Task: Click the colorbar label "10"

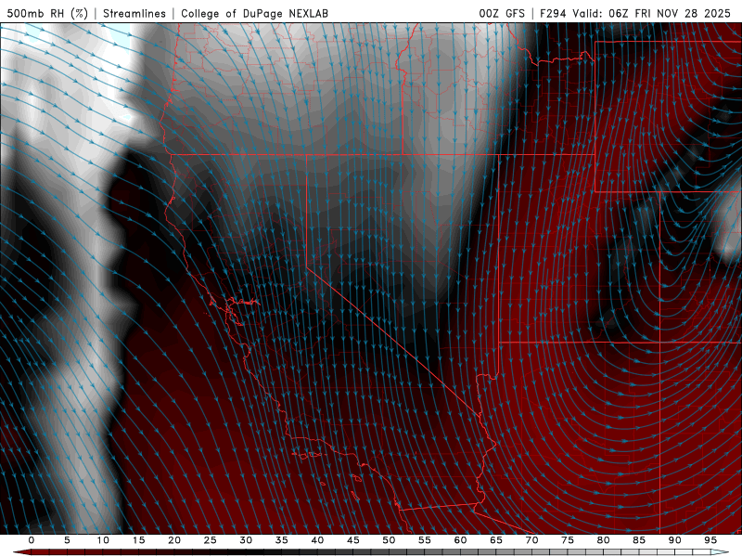Action: 103,540
